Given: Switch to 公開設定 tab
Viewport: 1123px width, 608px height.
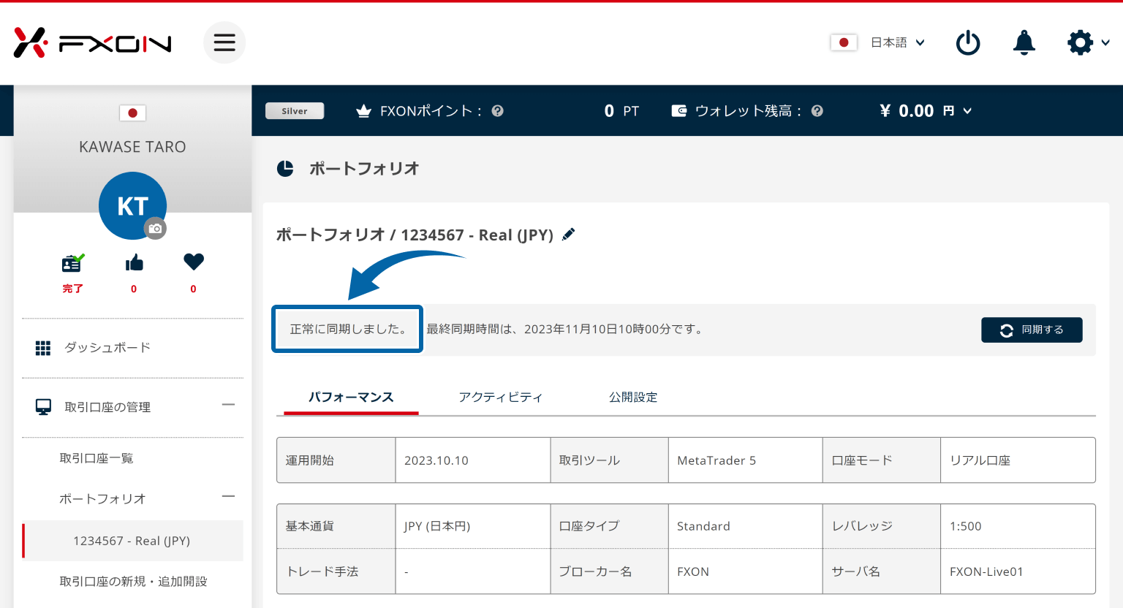Looking at the screenshot, I should coord(633,397).
